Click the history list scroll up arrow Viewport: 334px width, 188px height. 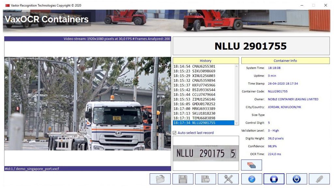click(x=236, y=67)
